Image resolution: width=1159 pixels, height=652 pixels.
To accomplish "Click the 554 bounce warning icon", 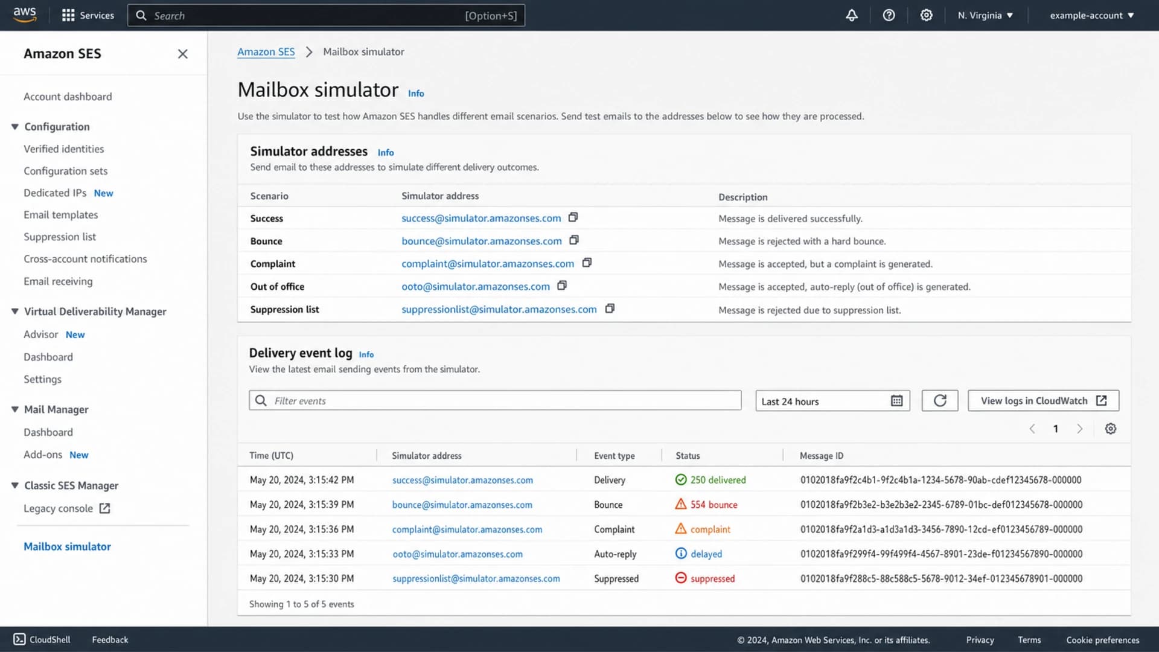I will click(x=681, y=504).
